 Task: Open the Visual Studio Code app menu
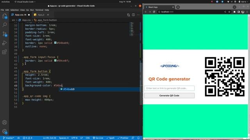(x=25, y=2)
